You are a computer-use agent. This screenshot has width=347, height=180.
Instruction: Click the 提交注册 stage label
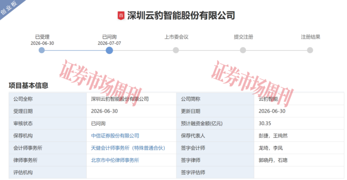(244, 37)
